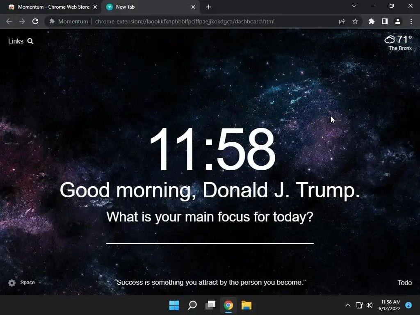Restore down the Chrome window

[x=392, y=6]
